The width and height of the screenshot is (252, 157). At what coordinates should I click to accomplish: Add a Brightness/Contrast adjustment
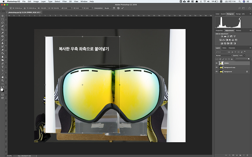(x=221, y=36)
